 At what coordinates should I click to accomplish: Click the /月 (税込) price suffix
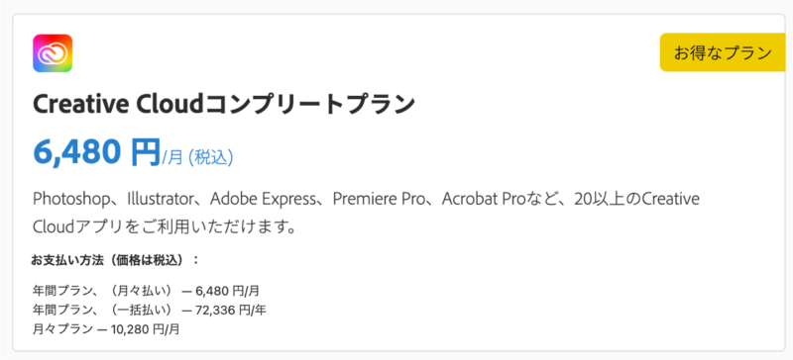197,157
